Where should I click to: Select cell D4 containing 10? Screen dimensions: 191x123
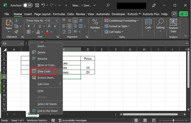(x=88, y=68)
